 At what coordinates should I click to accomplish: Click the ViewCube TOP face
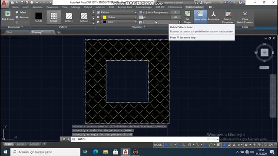[265, 52]
